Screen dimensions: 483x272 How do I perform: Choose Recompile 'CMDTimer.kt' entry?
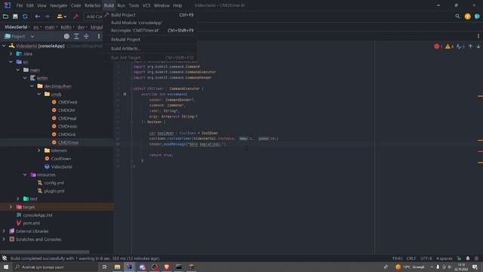tap(150, 30)
